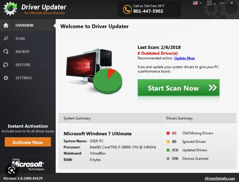
Task: Open the DriverDetails.com link
Action: [220, 178]
